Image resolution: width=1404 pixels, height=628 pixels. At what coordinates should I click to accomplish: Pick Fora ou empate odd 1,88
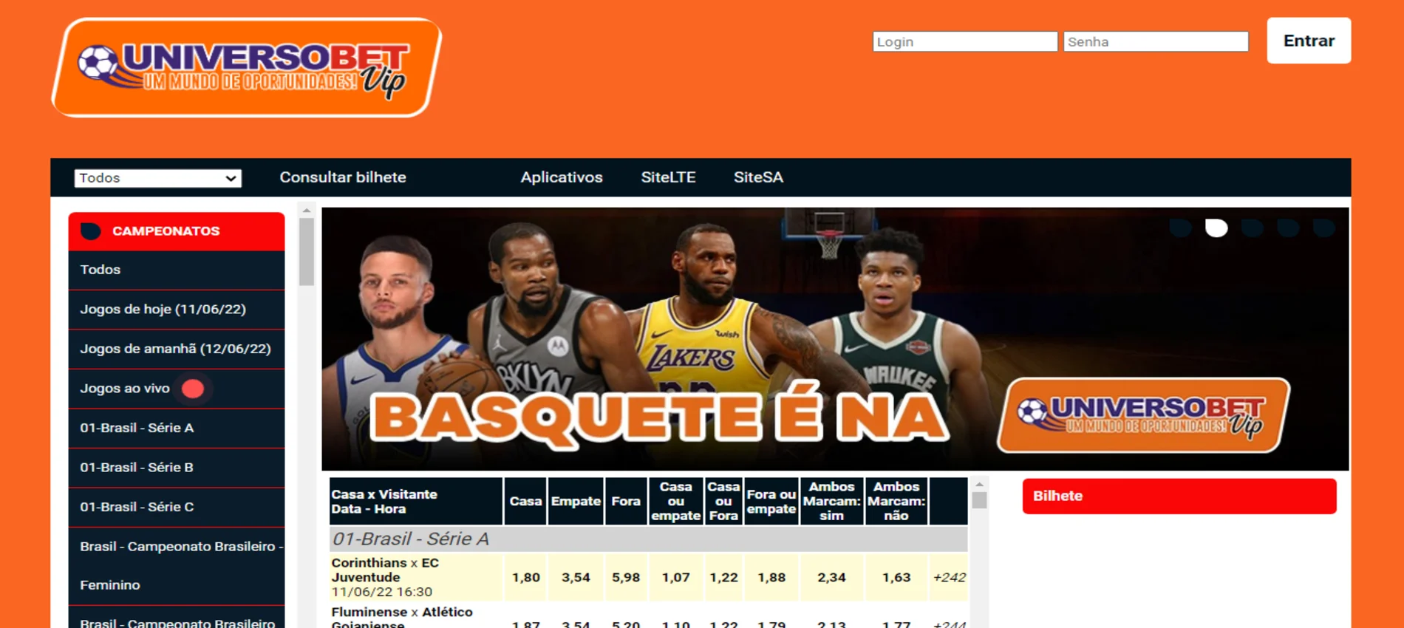tap(771, 578)
